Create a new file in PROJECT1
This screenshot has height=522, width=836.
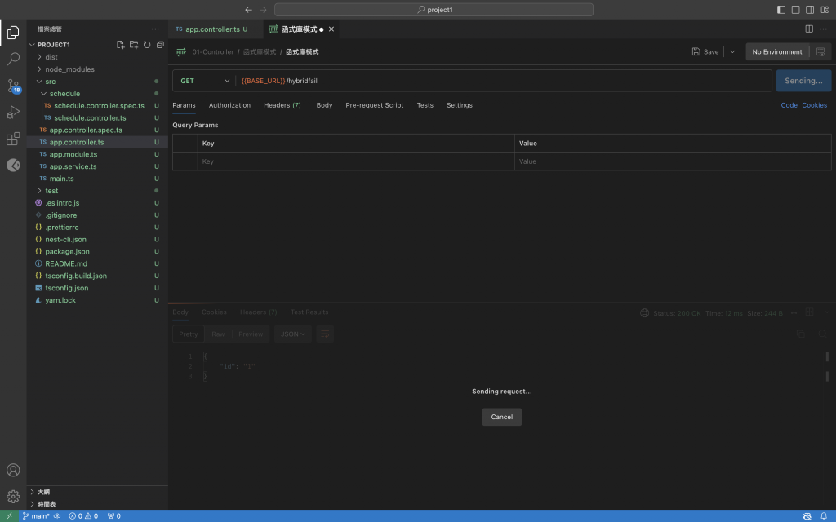[x=121, y=45]
